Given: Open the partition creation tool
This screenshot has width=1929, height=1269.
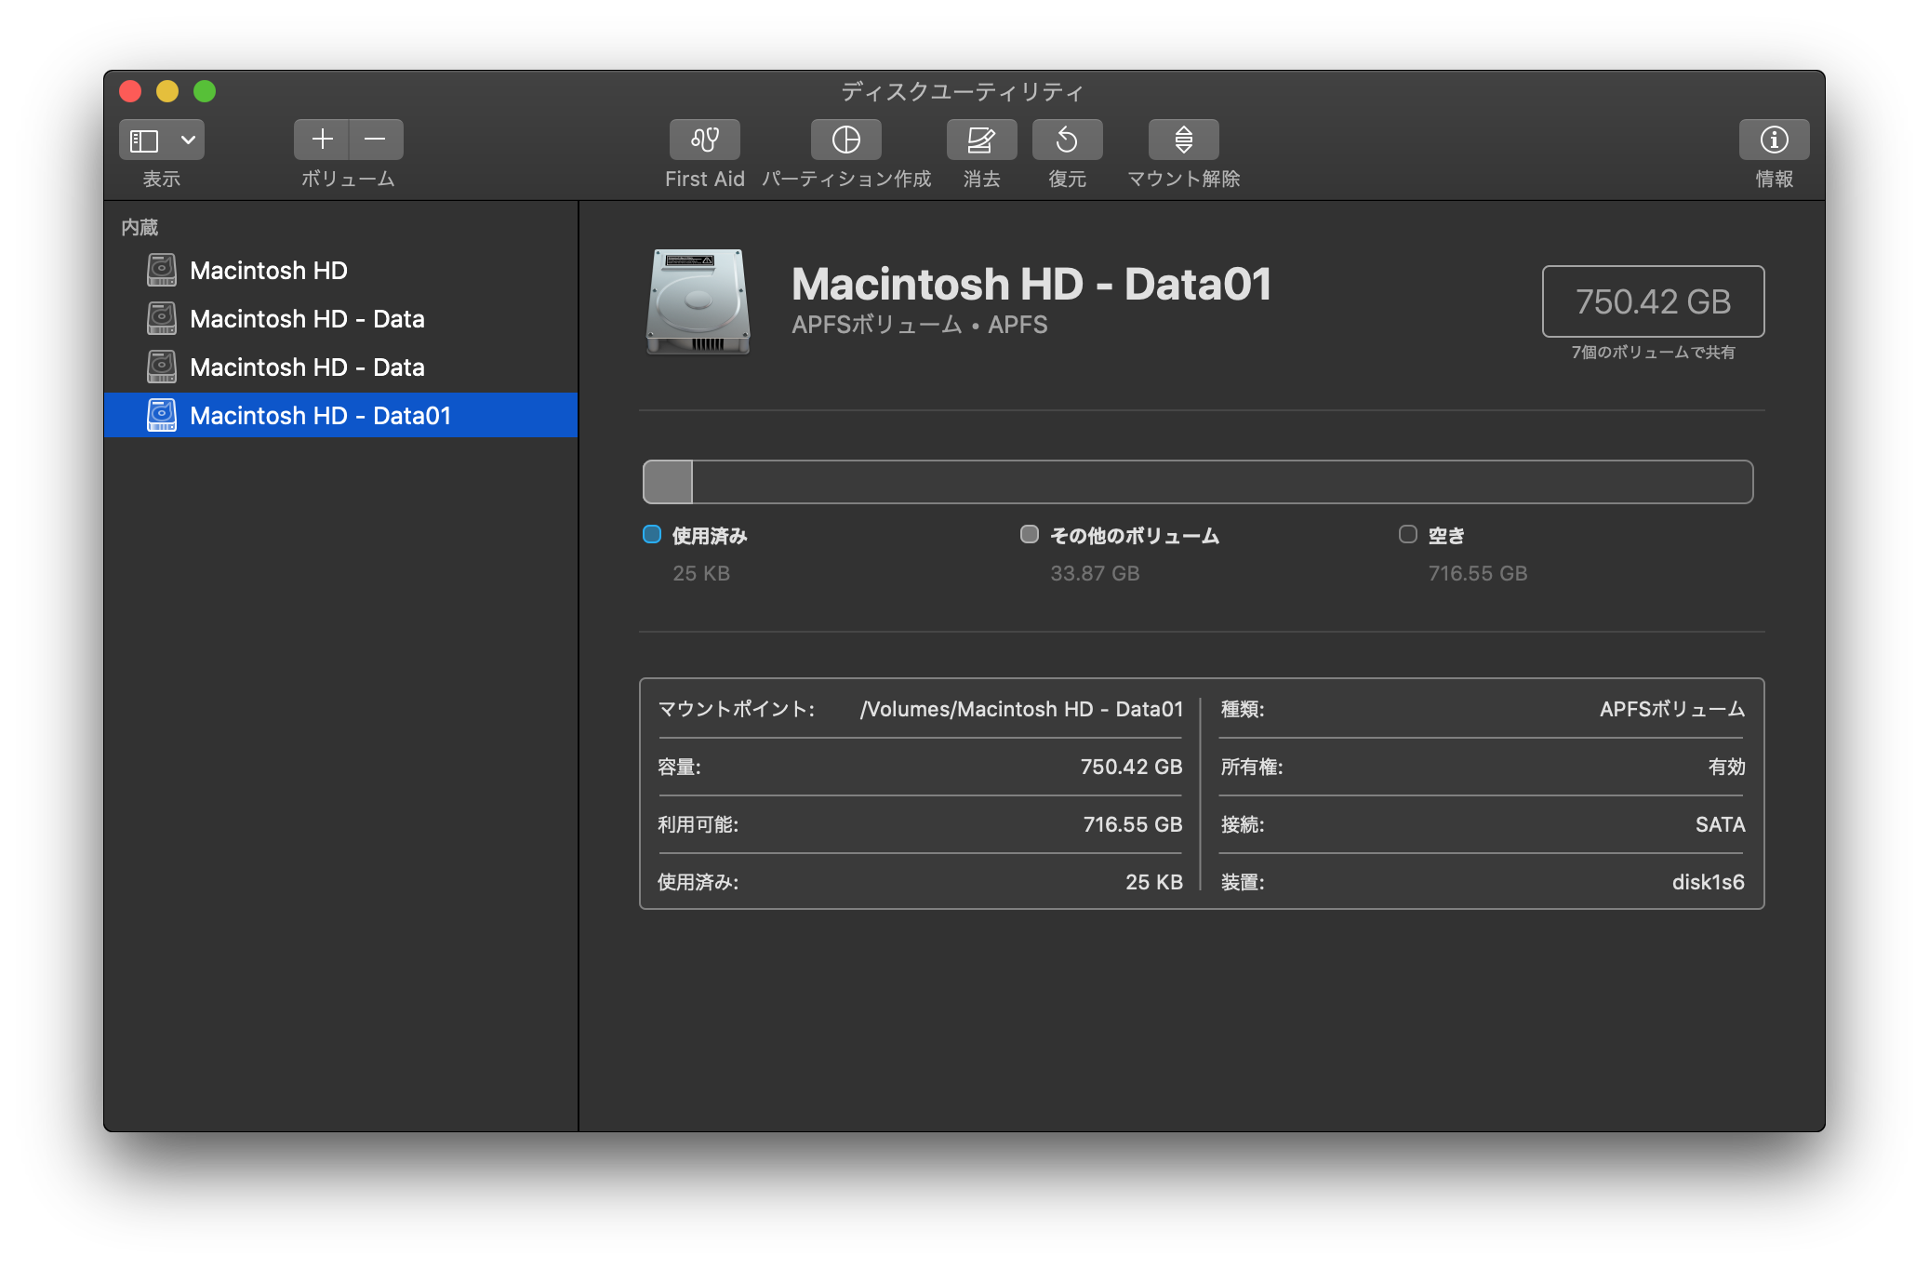Looking at the screenshot, I should [x=845, y=140].
